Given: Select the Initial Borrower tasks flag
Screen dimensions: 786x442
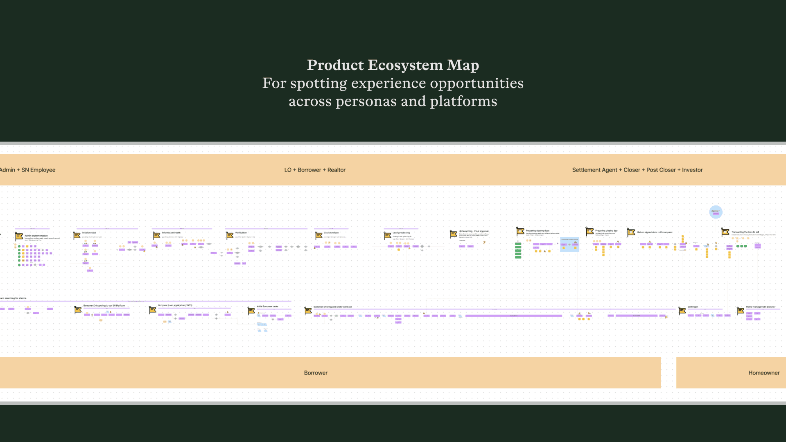Looking at the screenshot, I should [x=251, y=311].
